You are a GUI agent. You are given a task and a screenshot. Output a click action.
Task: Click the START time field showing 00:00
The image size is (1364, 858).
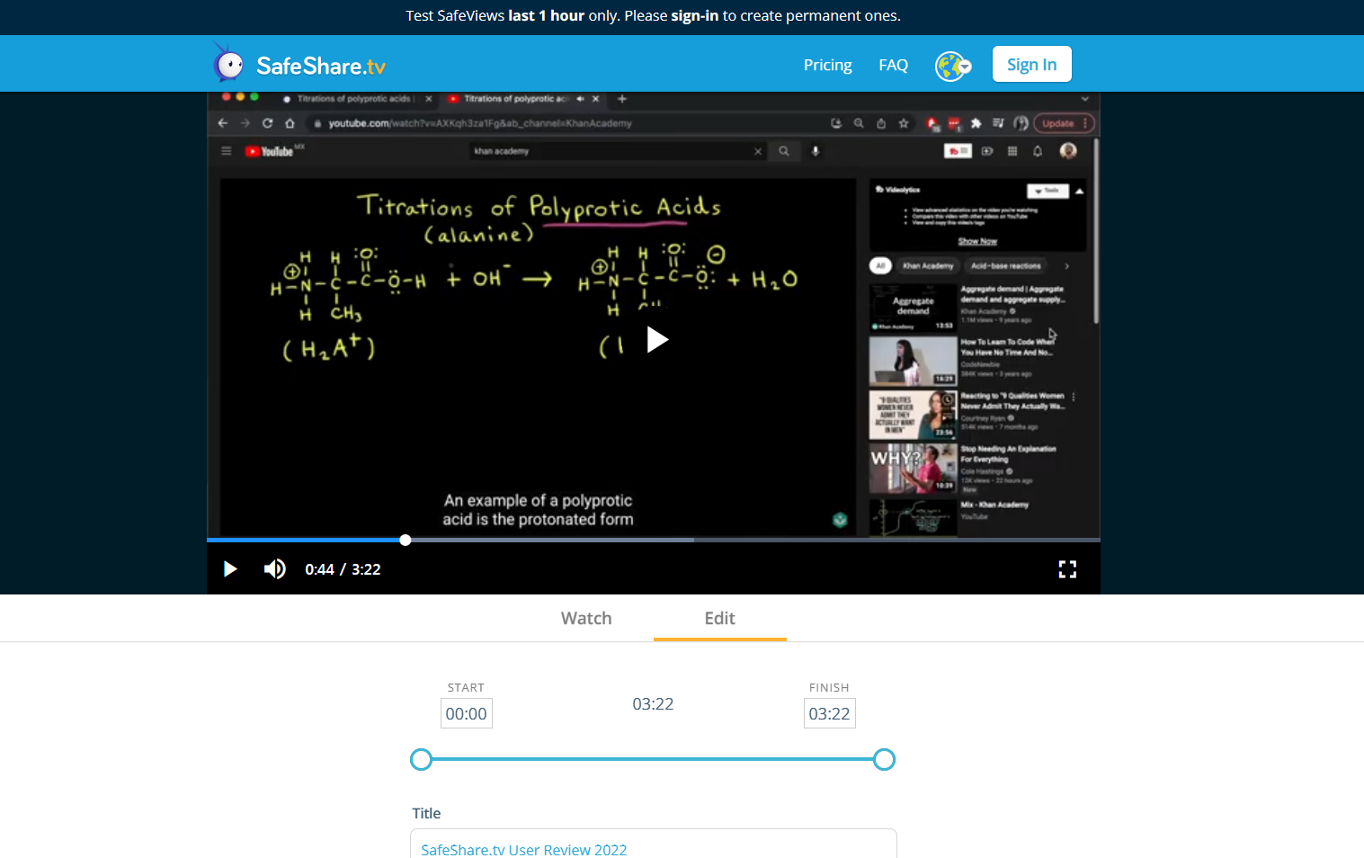coord(466,712)
